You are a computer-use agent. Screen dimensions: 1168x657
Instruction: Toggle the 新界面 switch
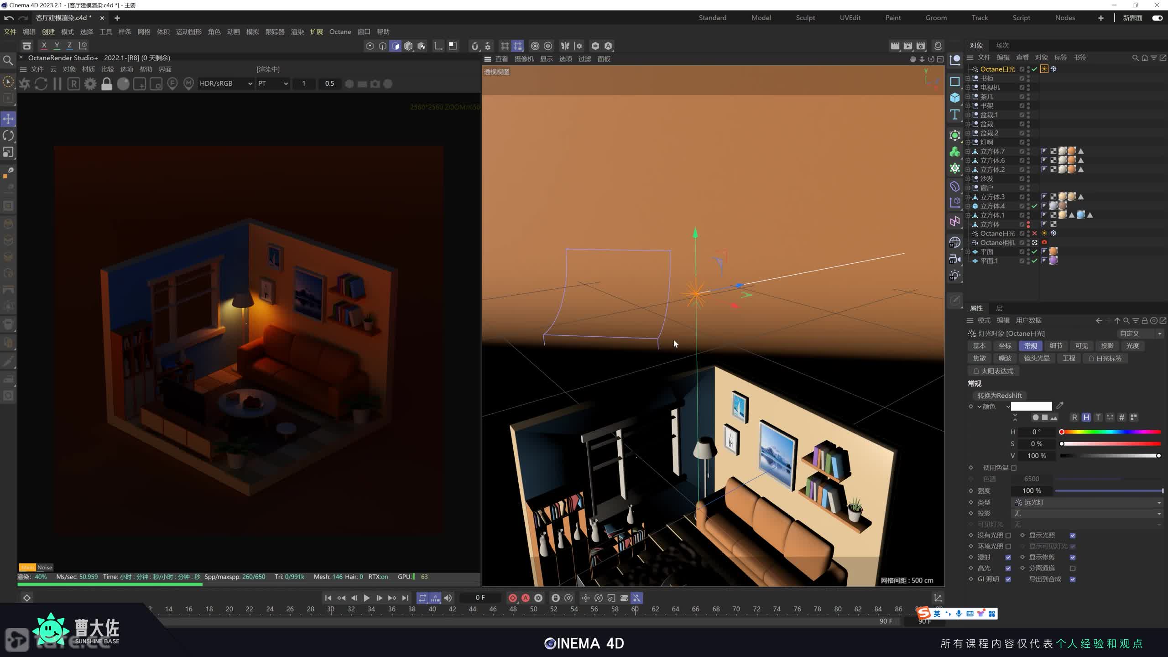1157,18
